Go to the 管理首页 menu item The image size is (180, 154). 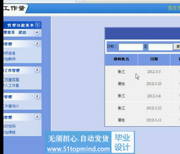pos(9,33)
